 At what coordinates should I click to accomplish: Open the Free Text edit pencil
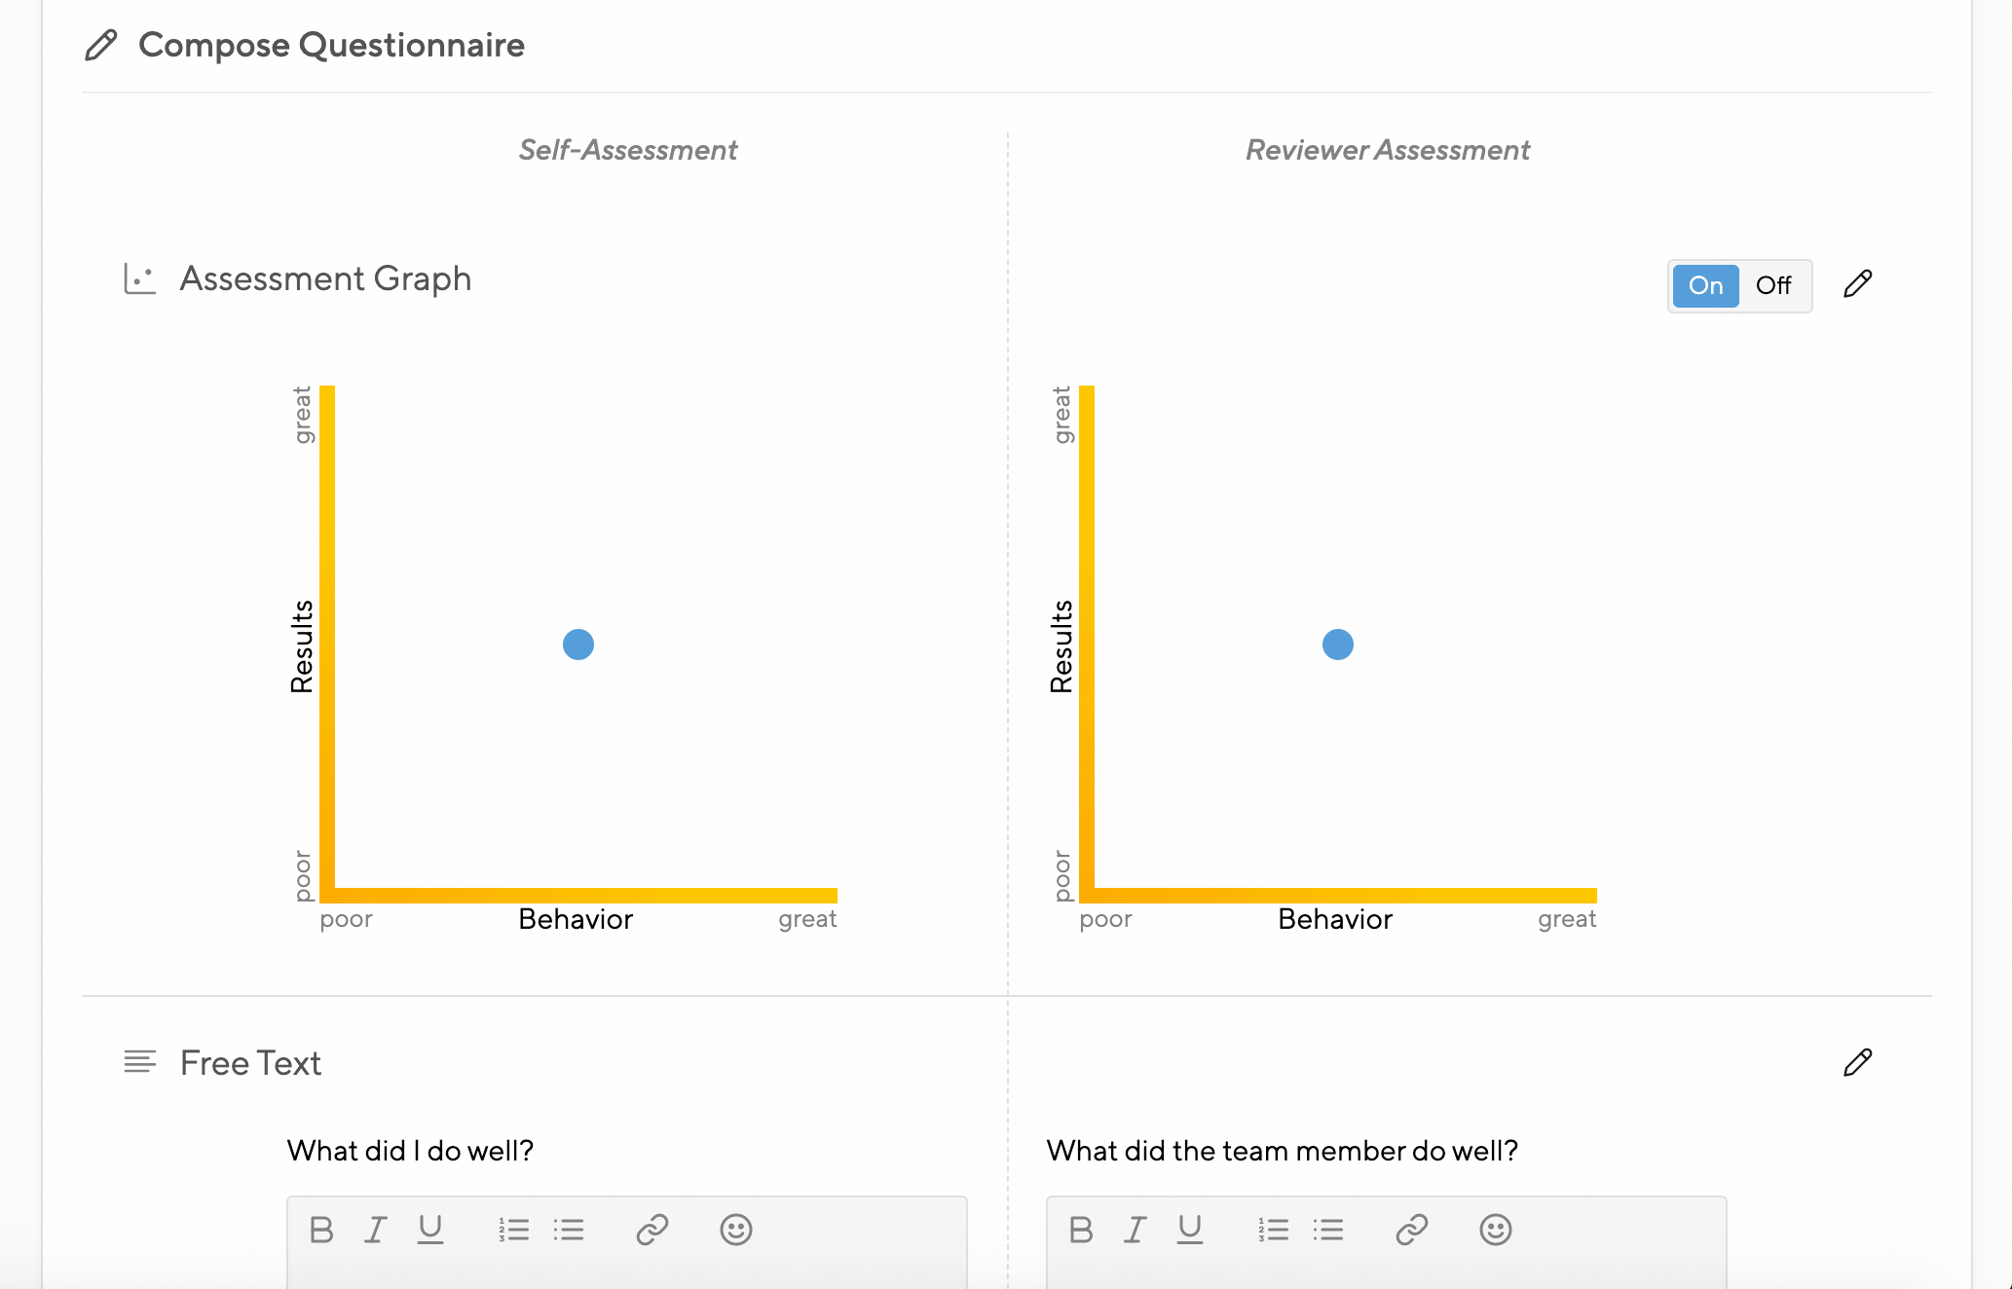click(x=1856, y=1062)
